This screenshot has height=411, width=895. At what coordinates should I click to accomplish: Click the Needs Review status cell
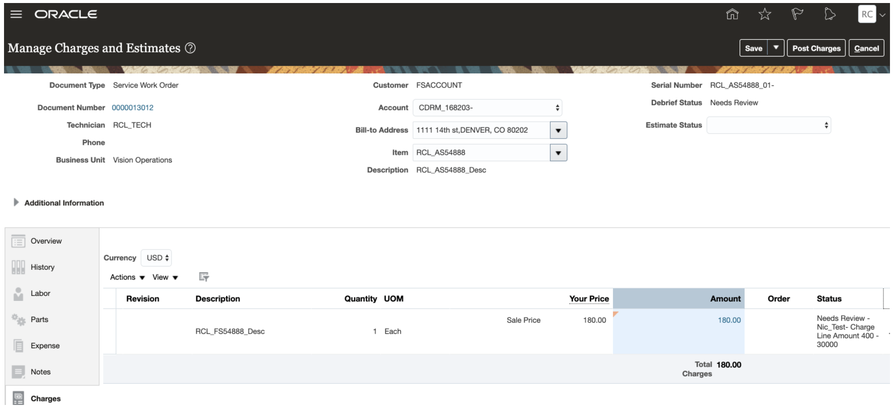pos(847,331)
